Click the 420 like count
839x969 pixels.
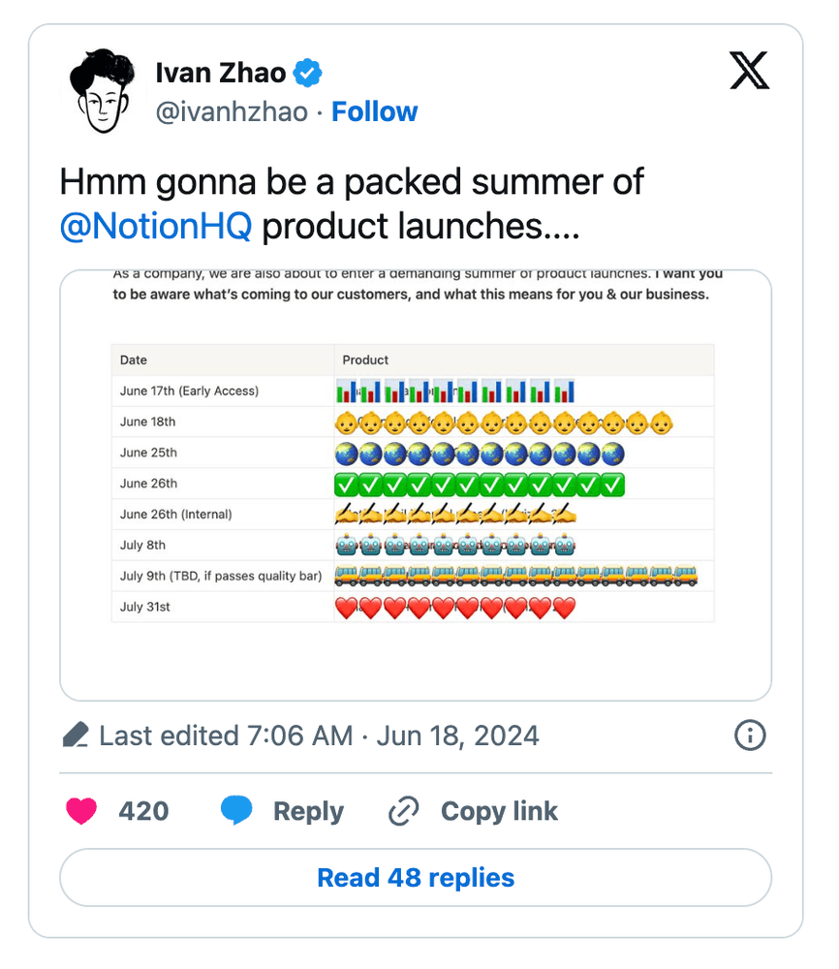tap(141, 811)
